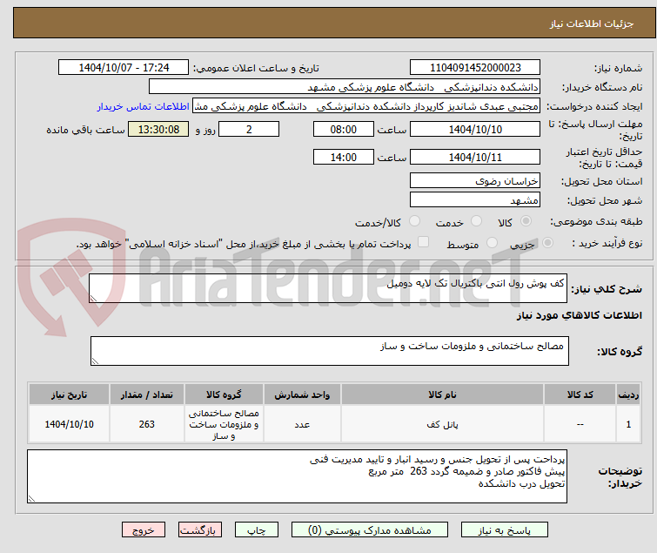Click the نوع فرآیند خرید label
Viewport: 657px width, 553px height.
click(607, 243)
